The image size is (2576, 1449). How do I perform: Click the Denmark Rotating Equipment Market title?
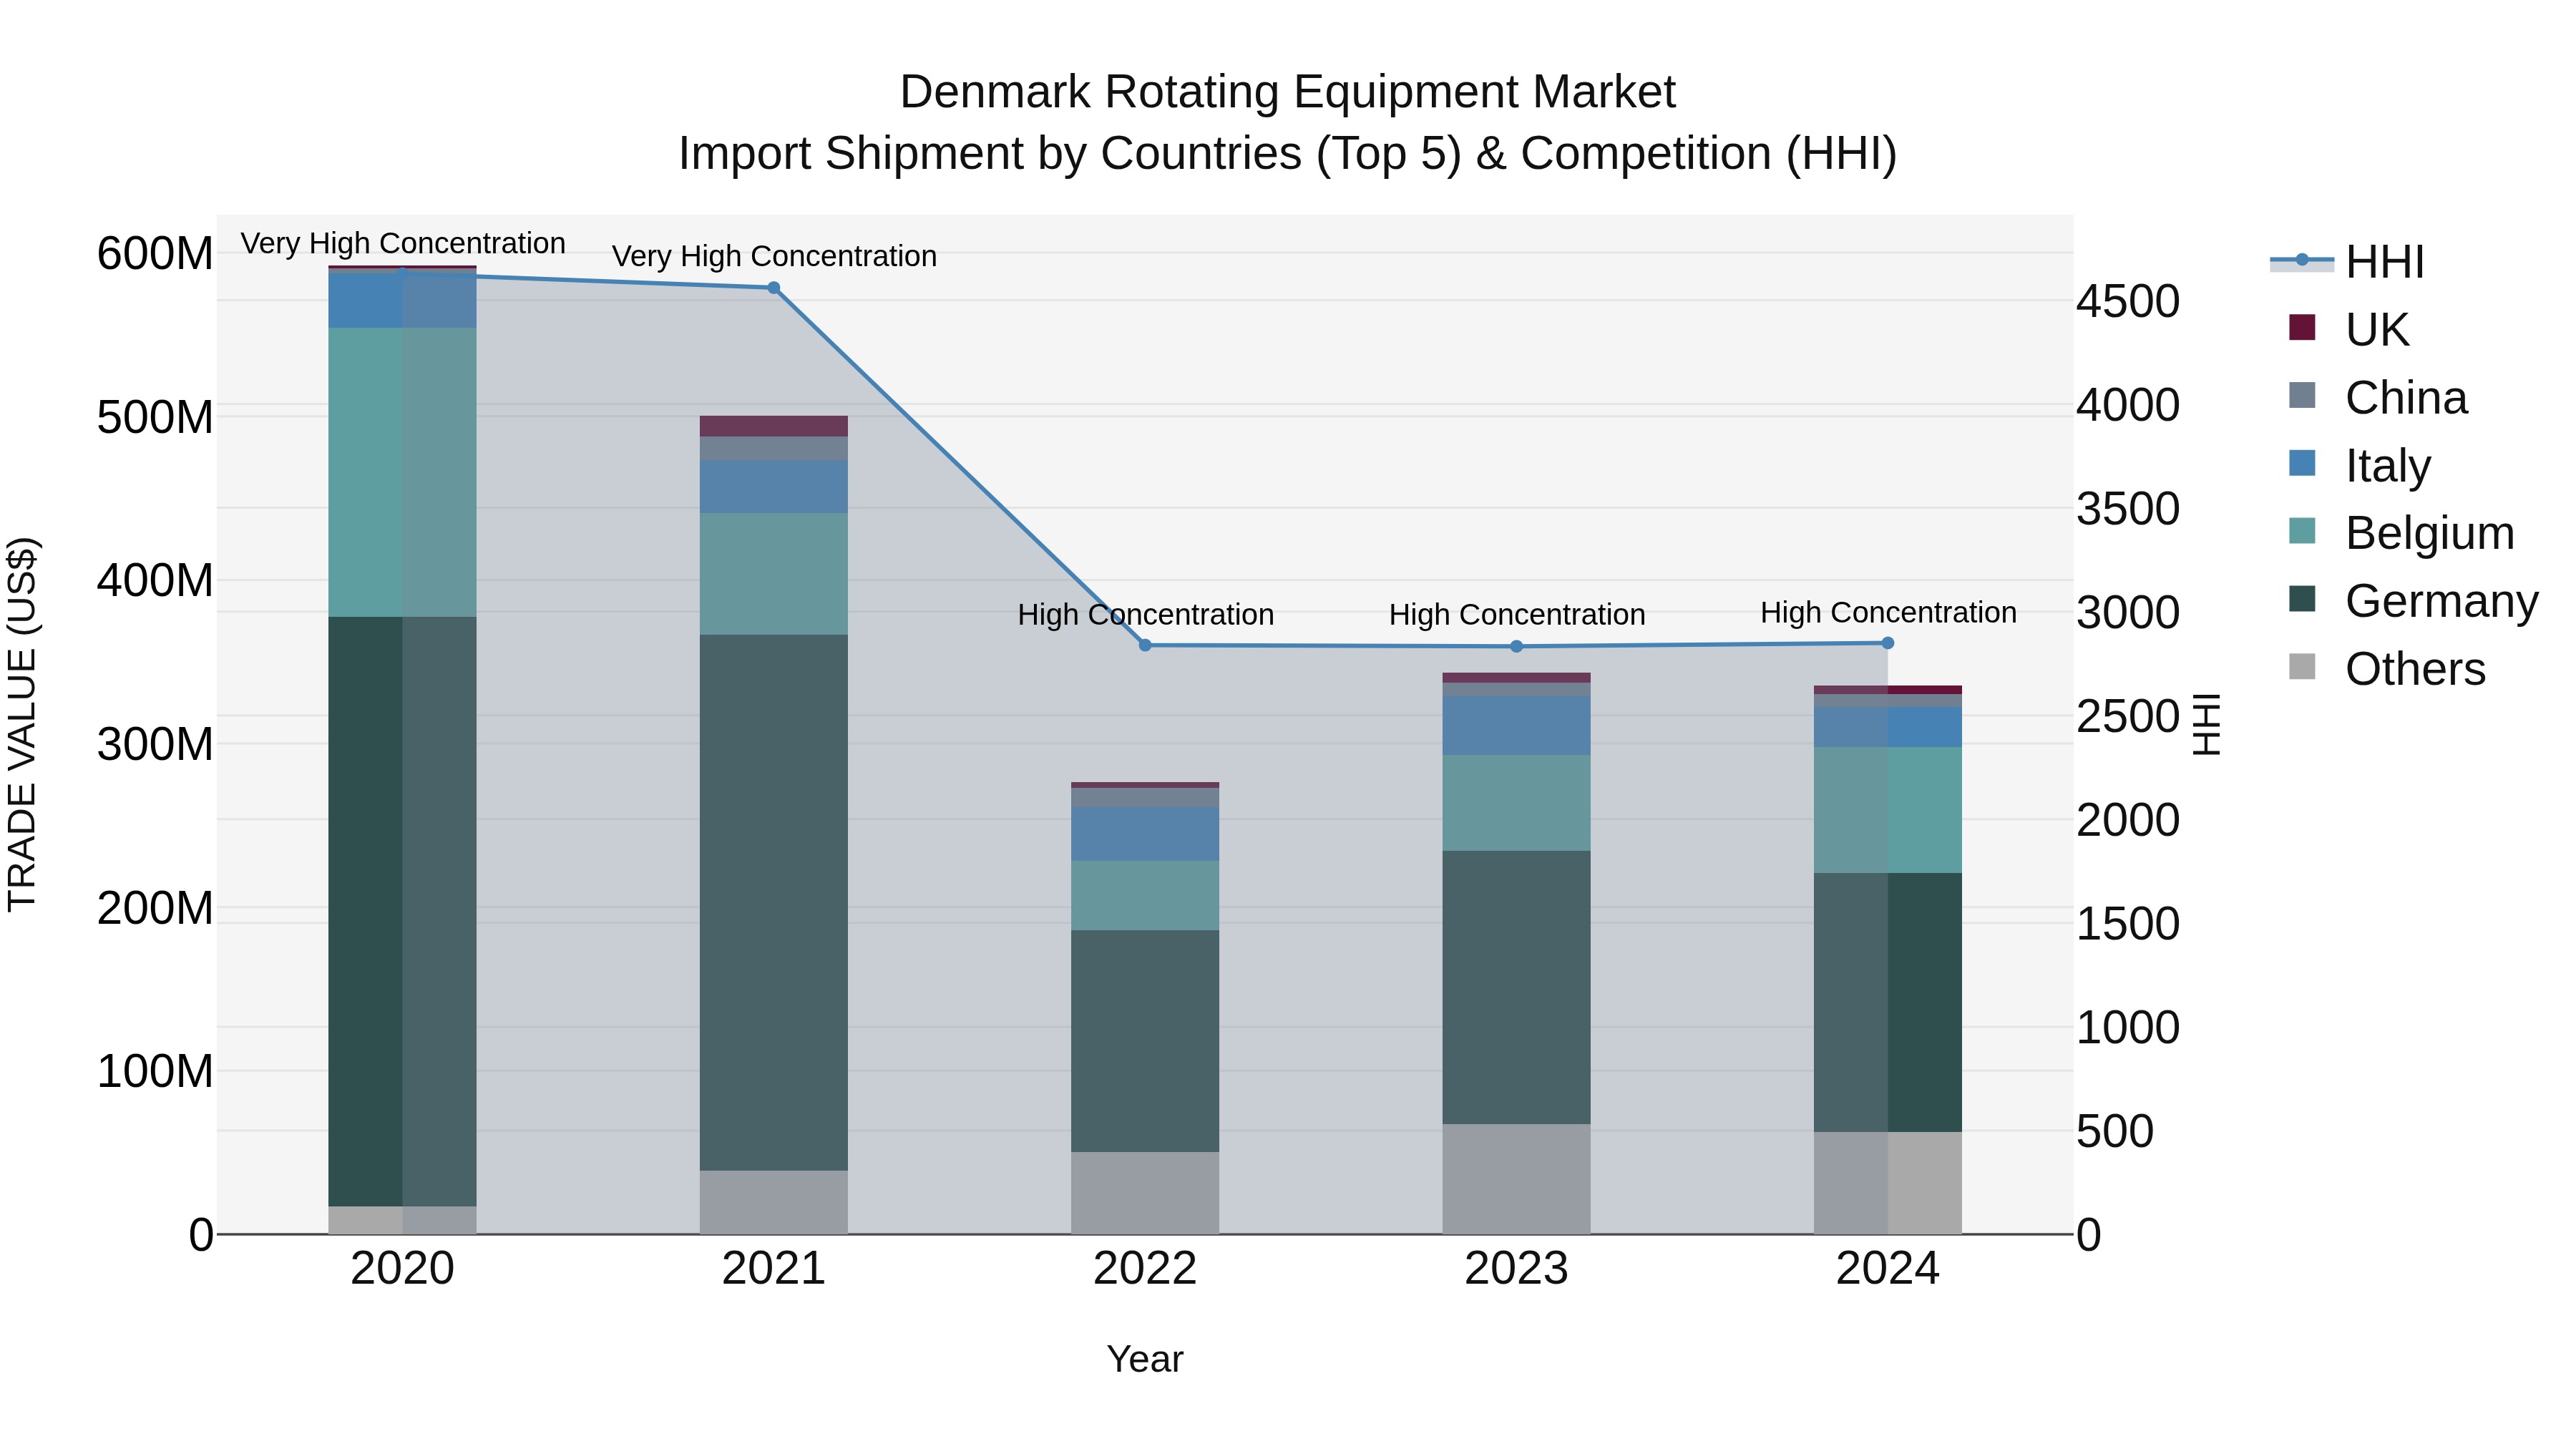(x=1288, y=92)
